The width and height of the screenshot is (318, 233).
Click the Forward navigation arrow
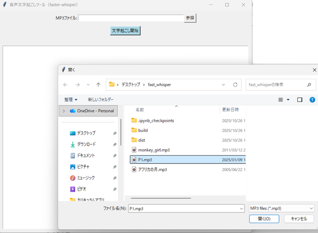point(78,85)
